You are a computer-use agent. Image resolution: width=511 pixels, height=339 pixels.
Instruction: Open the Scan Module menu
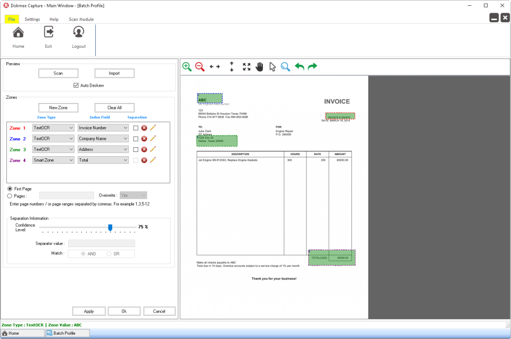[81, 19]
